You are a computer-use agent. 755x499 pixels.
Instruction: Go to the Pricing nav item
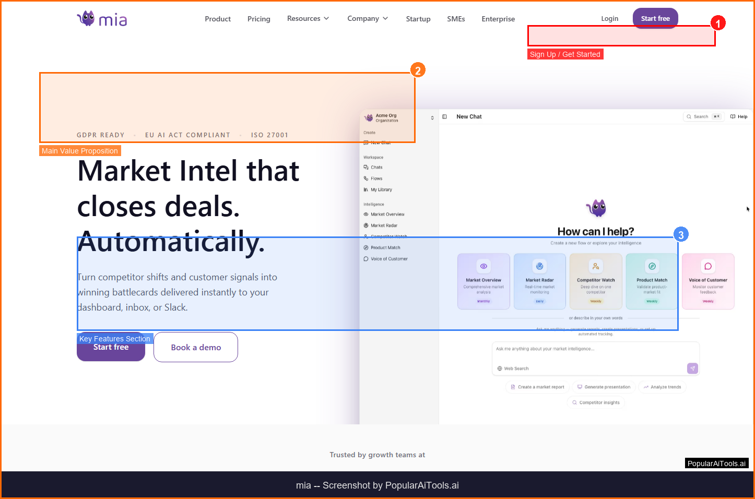pyautogui.click(x=258, y=19)
